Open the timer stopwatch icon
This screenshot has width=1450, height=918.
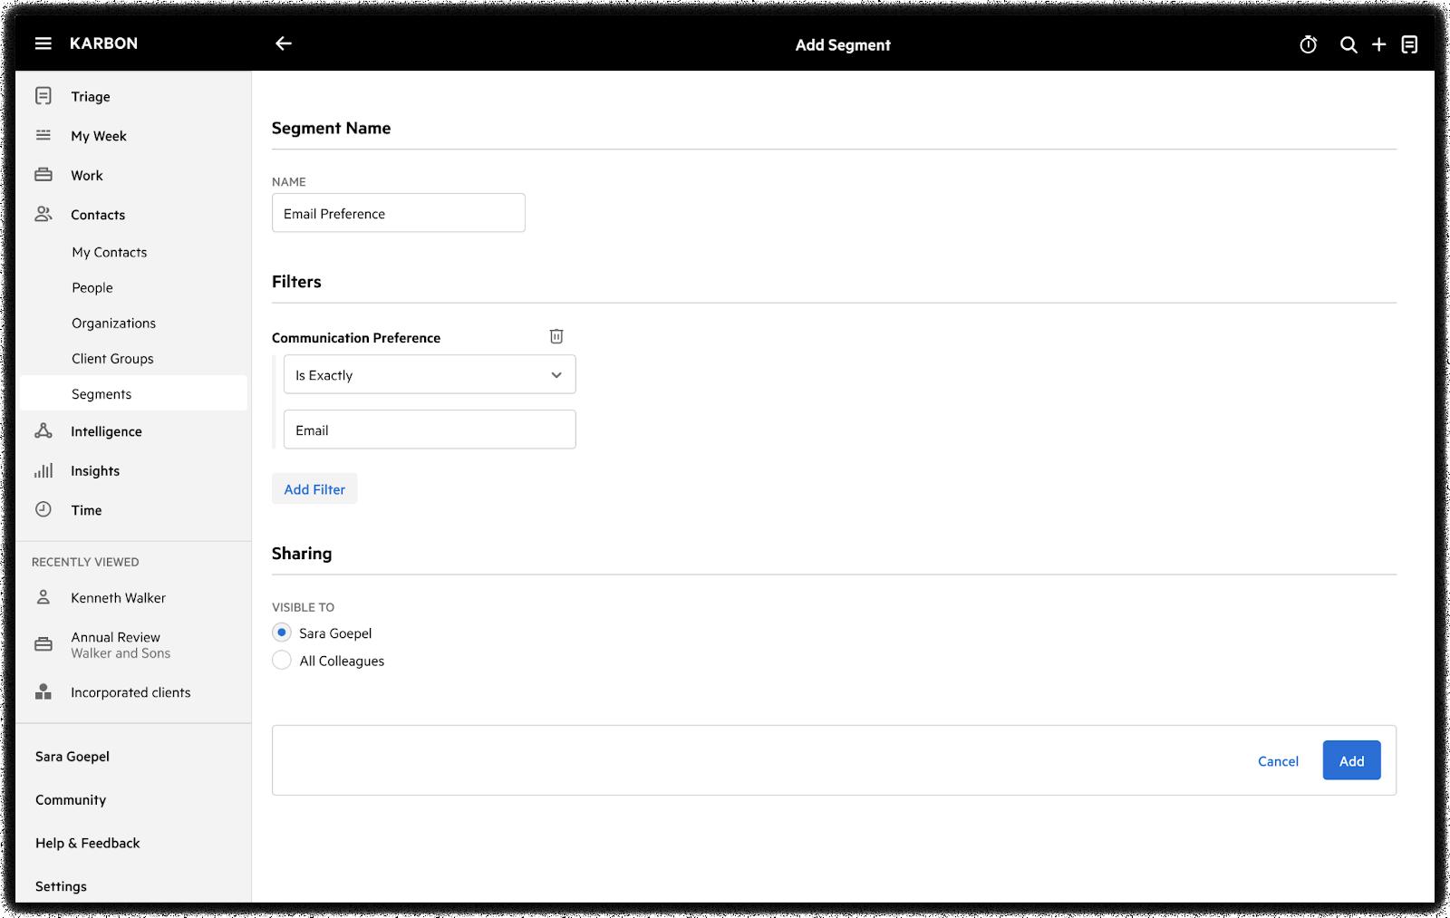(x=1308, y=44)
